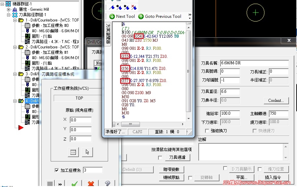Image resolution: width=297 pixels, height=187 pixels.
Task: Click the Previous bookmark flag icon
Action: click(127, 7)
